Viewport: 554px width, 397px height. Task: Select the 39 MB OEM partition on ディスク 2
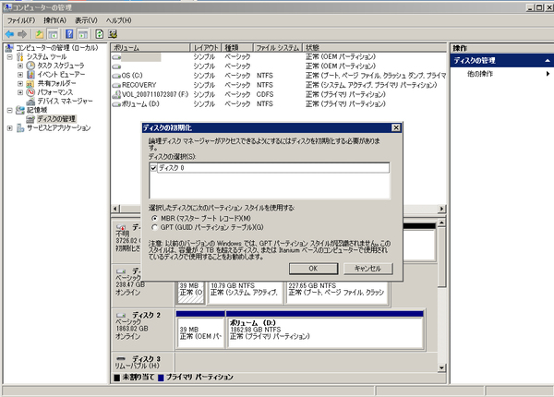point(200,330)
